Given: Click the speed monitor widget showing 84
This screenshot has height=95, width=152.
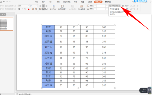Looking at the screenshot, I should pyautogui.click(x=145, y=90).
